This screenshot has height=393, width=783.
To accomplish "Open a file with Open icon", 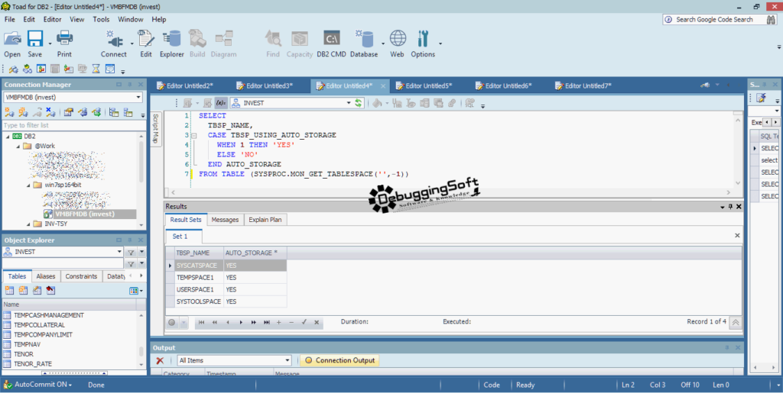I will [12, 43].
